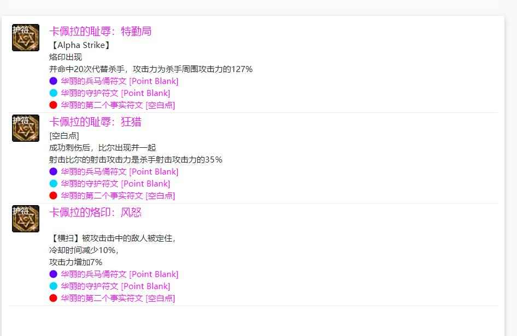This screenshot has height=336, width=517.
Task: Select the text 烙印出现
Action: 66,57
